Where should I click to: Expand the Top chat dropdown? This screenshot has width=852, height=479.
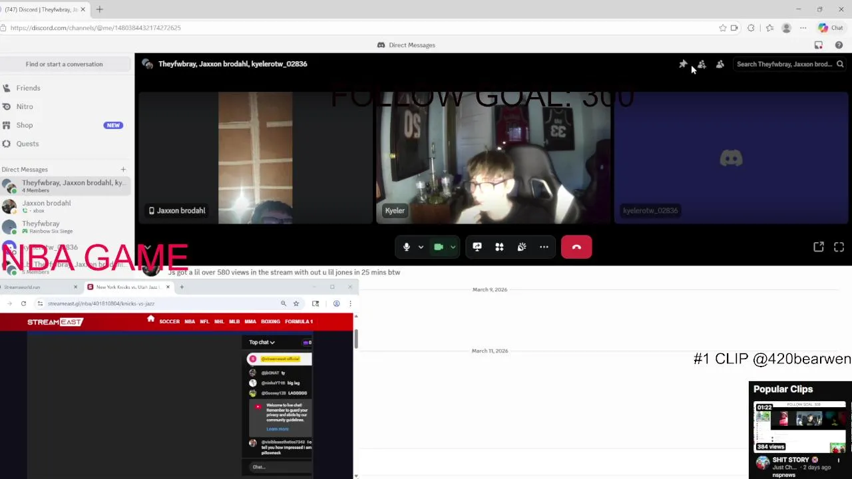262,343
